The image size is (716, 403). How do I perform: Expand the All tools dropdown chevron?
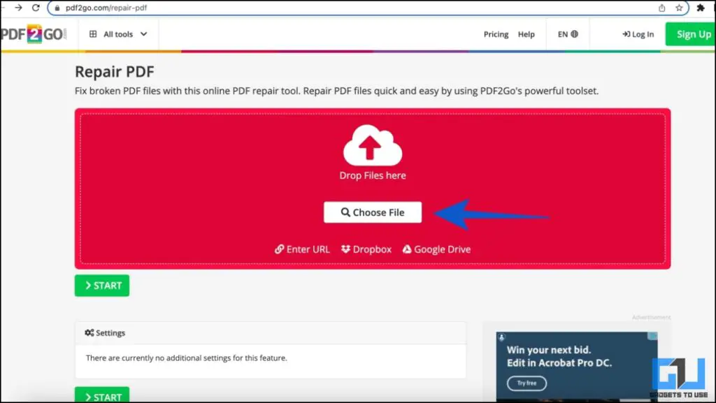point(143,34)
